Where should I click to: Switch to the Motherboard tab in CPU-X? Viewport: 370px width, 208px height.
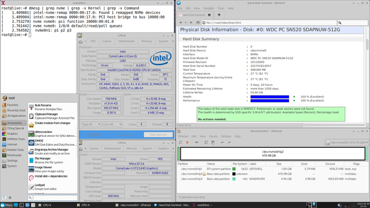(126, 41)
